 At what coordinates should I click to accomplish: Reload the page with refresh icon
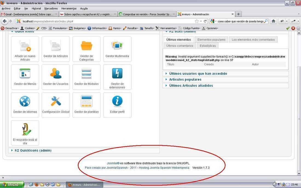(205, 21)
